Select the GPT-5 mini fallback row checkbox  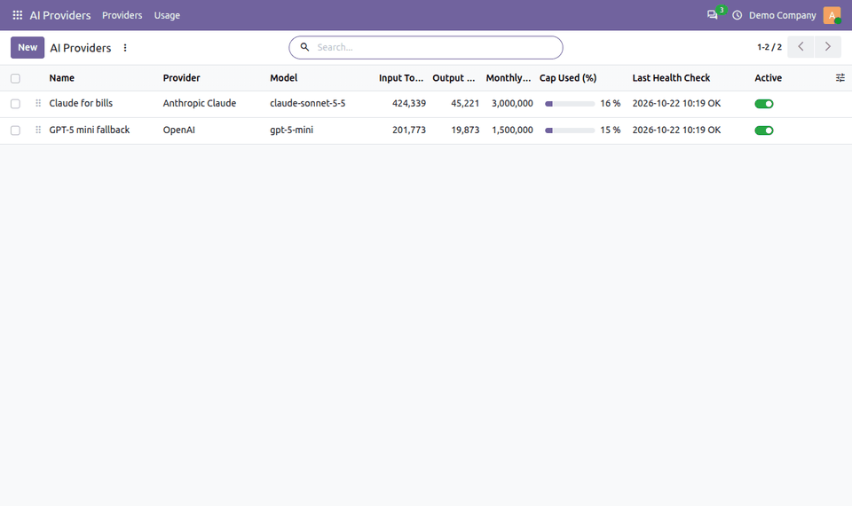pos(15,130)
